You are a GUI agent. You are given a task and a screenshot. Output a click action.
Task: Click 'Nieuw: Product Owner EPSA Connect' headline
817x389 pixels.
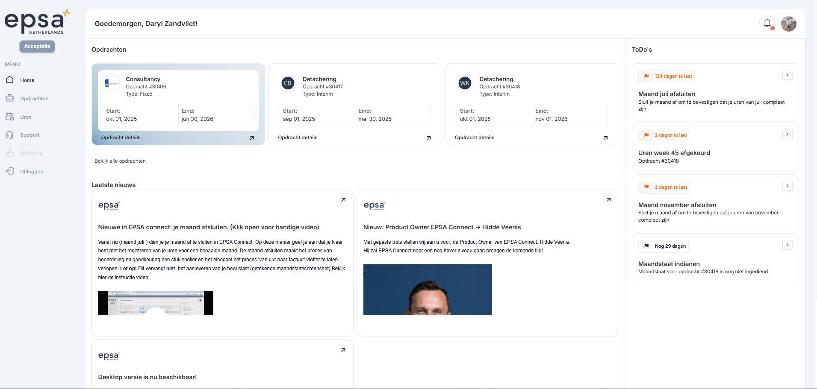coord(442,227)
